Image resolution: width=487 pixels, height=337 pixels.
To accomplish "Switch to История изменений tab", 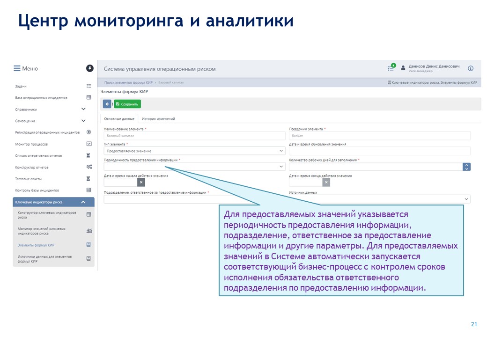I will [158, 118].
